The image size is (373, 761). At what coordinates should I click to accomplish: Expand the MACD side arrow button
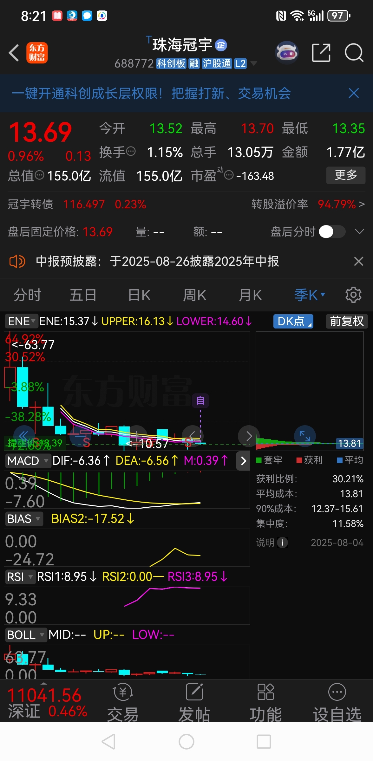[243, 461]
